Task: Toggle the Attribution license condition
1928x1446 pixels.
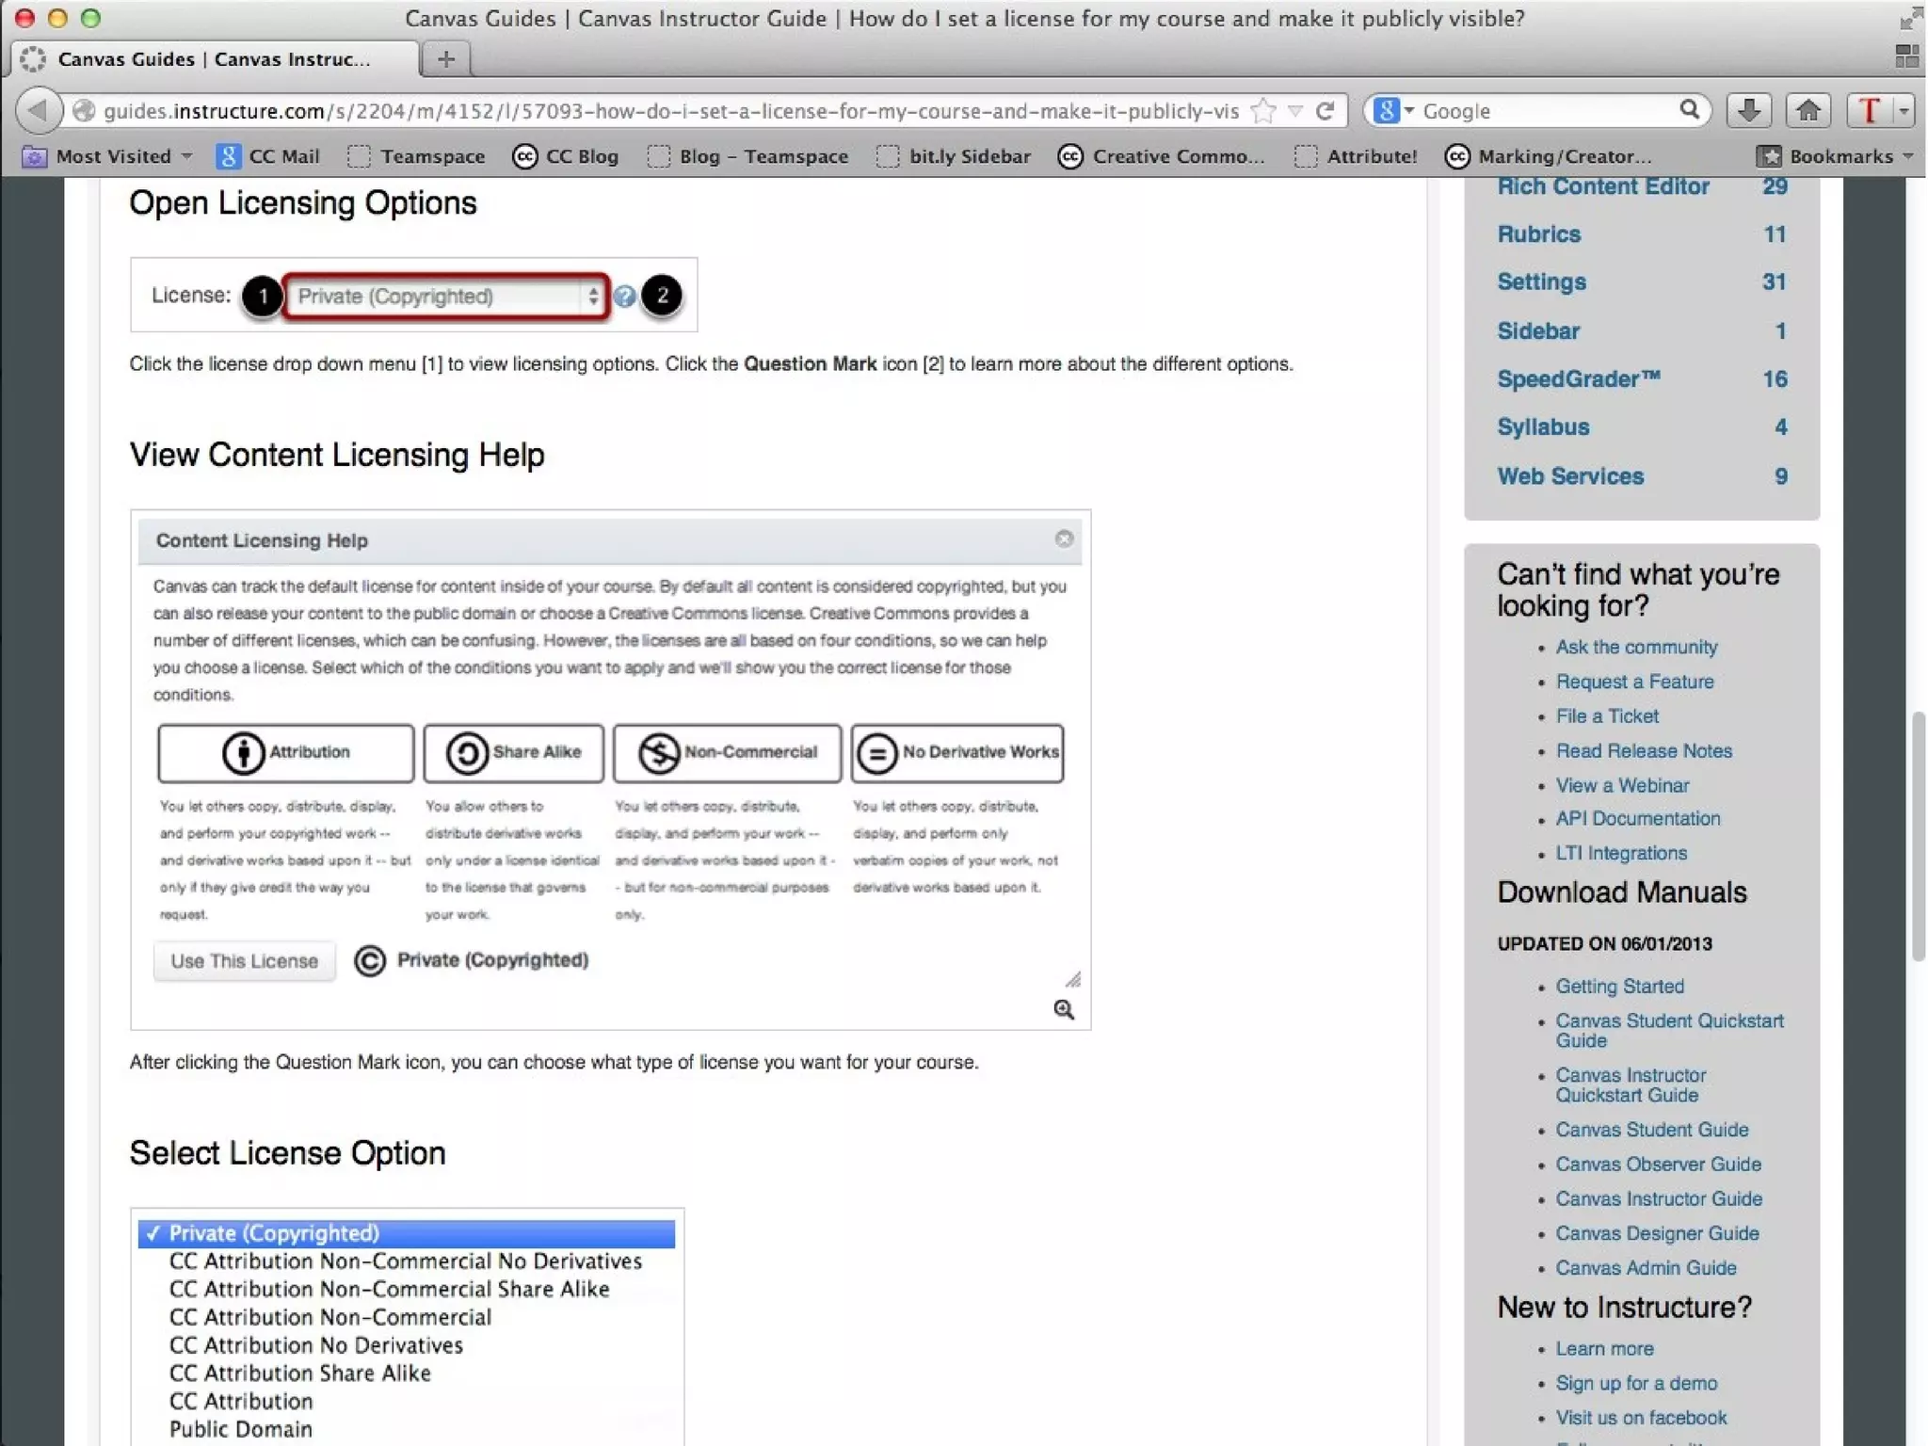Action: point(285,752)
